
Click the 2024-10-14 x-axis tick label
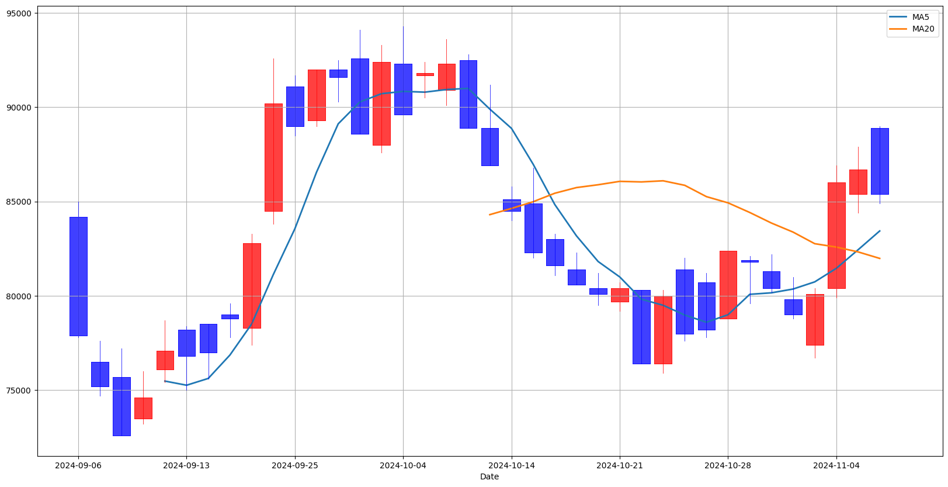point(512,465)
